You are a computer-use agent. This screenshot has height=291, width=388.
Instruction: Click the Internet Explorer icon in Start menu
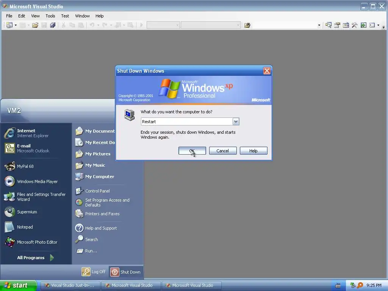9,133
